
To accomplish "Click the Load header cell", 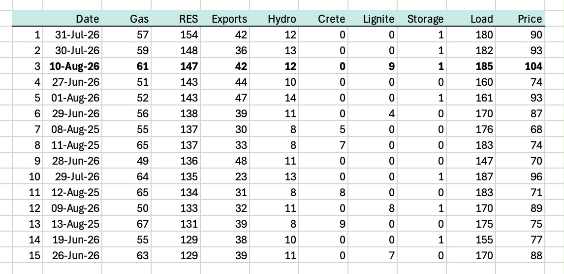I will click(471, 19).
